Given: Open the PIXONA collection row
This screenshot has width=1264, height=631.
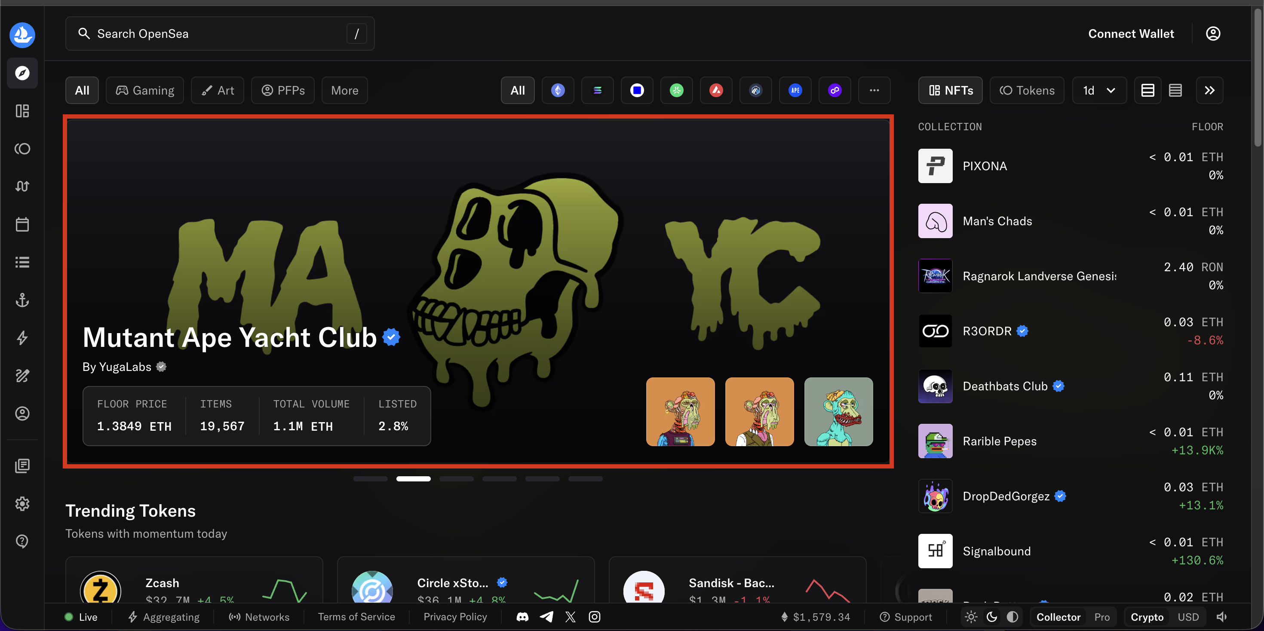Looking at the screenshot, I should click(x=1071, y=166).
